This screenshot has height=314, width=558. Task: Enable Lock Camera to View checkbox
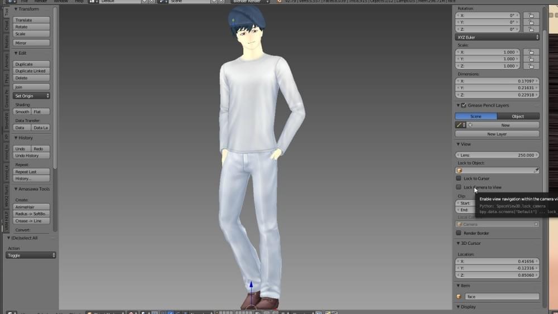[458, 187]
